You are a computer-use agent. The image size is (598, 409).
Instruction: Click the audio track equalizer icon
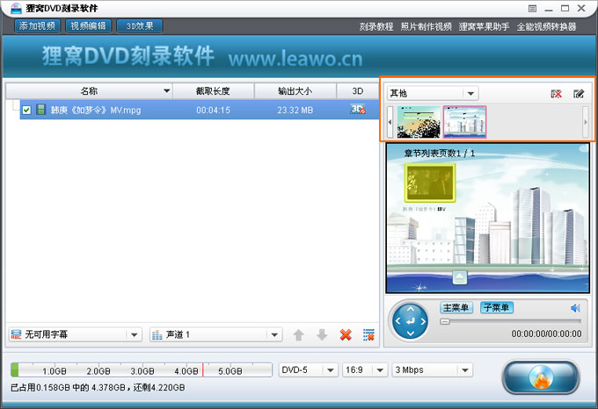click(x=157, y=334)
